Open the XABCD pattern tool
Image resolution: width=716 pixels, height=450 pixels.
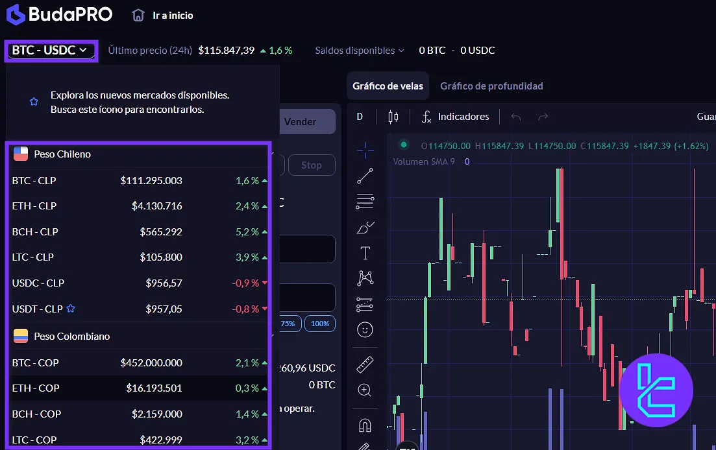pyautogui.click(x=365, y=278)
